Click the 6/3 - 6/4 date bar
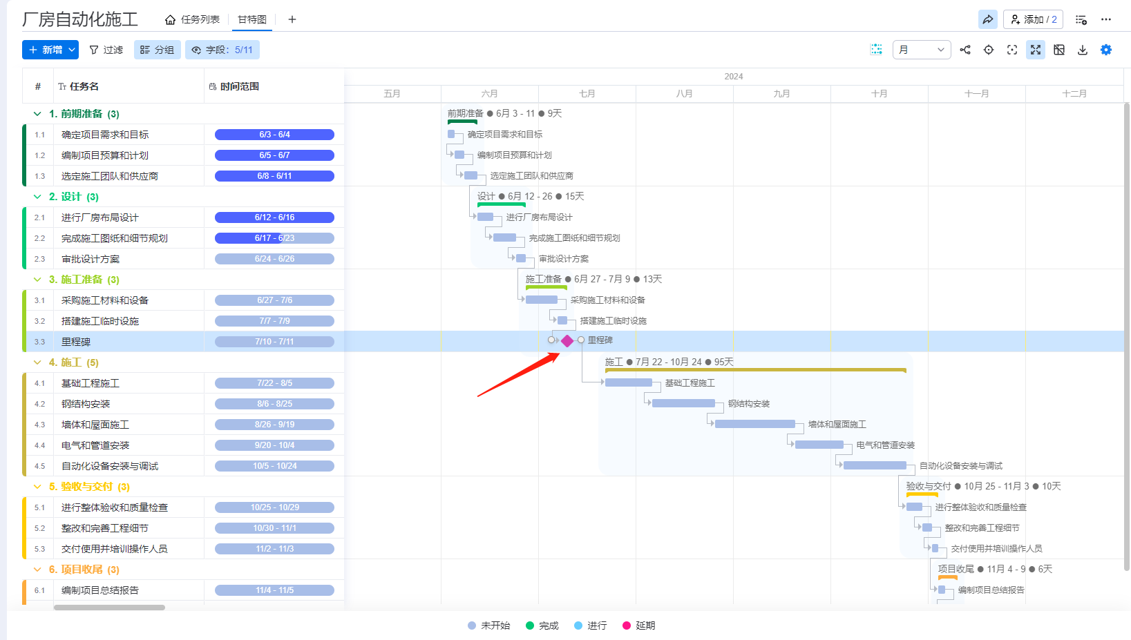Screen dimensions: 1131x640 [x=274, y=135]
